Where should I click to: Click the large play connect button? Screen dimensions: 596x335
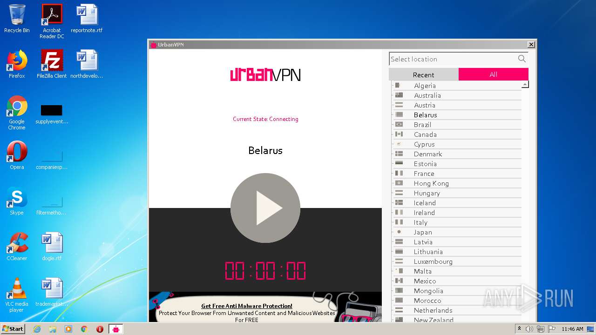(265, 208)
